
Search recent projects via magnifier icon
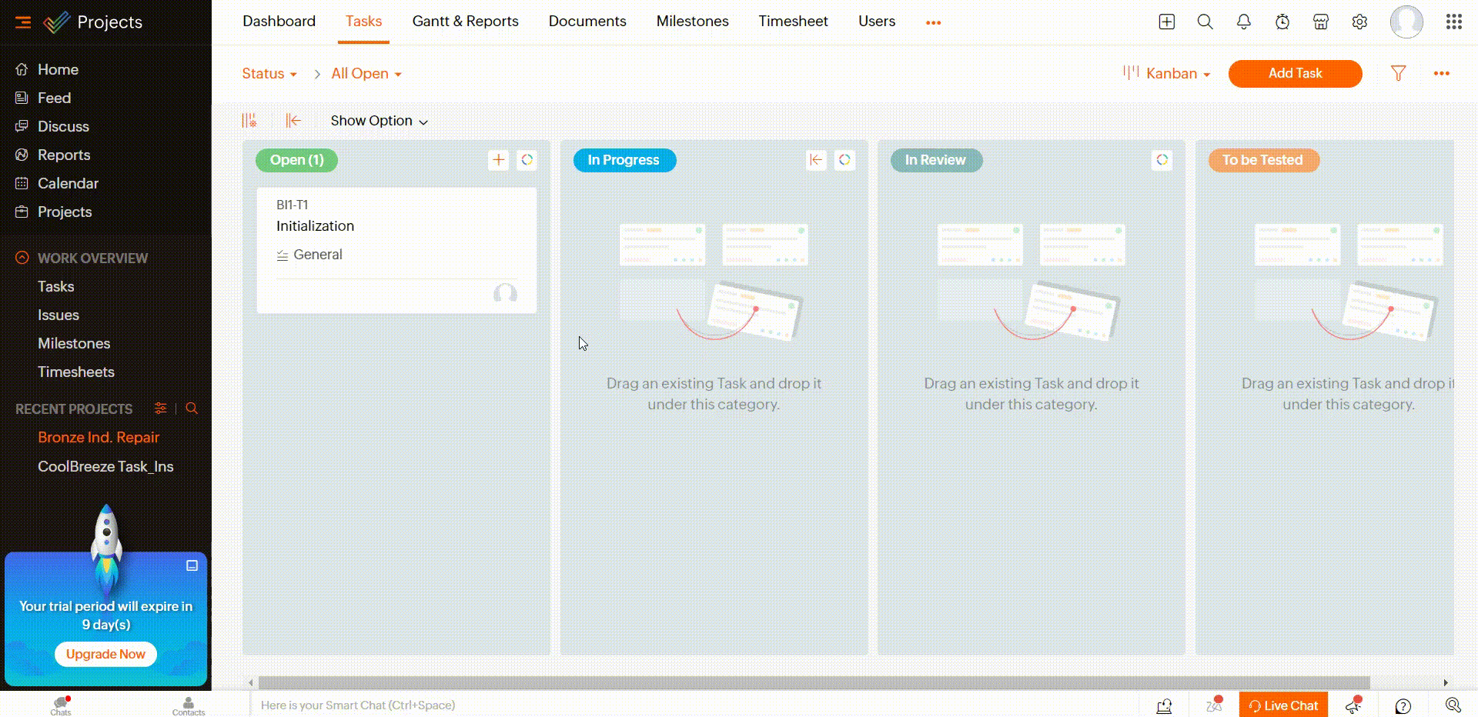(x=192, y=409)
